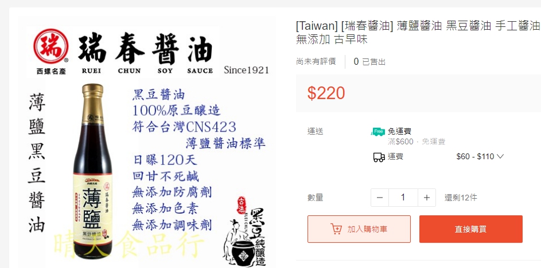Decrease quantity with minus button
The width and height of the screenshot is (541, 268).
point(380,198)
